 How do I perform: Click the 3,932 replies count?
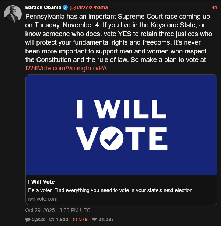tap(38, 219)
